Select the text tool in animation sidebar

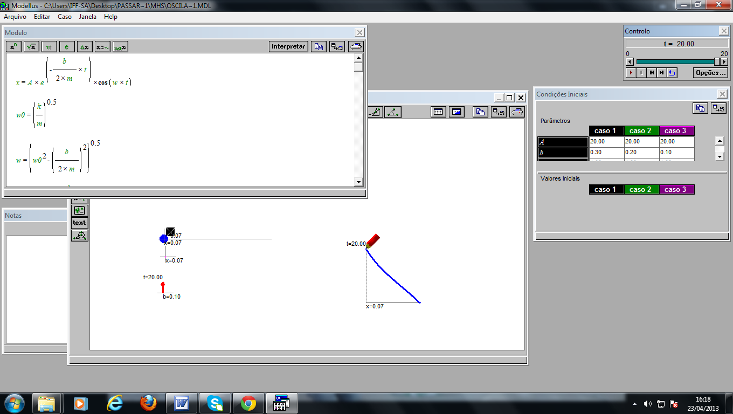[79, 223]
